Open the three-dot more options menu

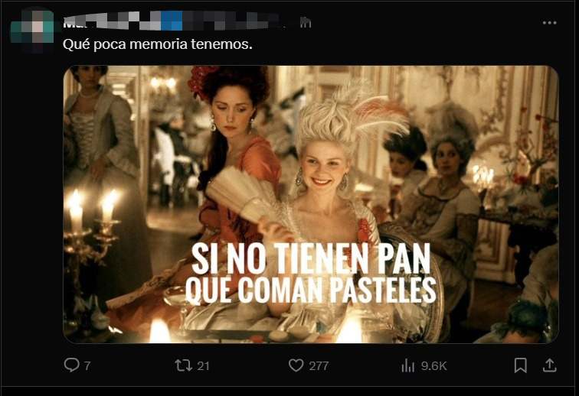(549, 23)
